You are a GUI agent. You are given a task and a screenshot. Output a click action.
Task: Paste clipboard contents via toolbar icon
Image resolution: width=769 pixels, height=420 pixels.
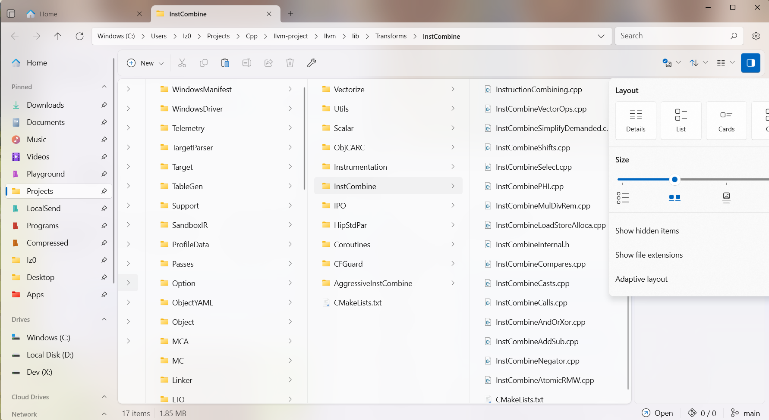[x=225, y=63]
